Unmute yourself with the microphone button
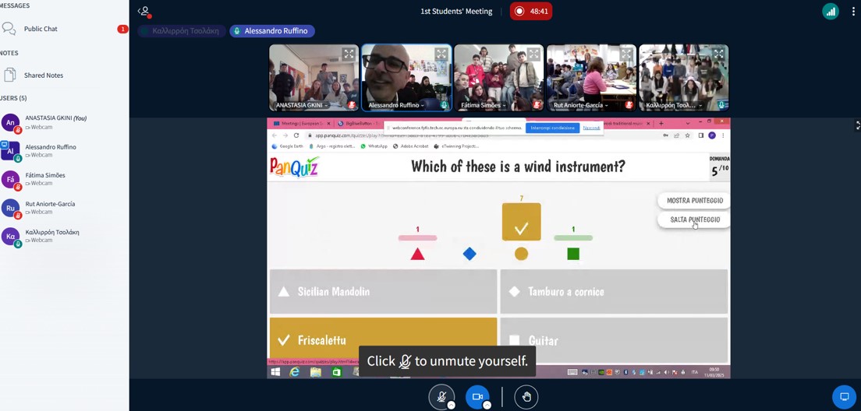 (441, 397)
